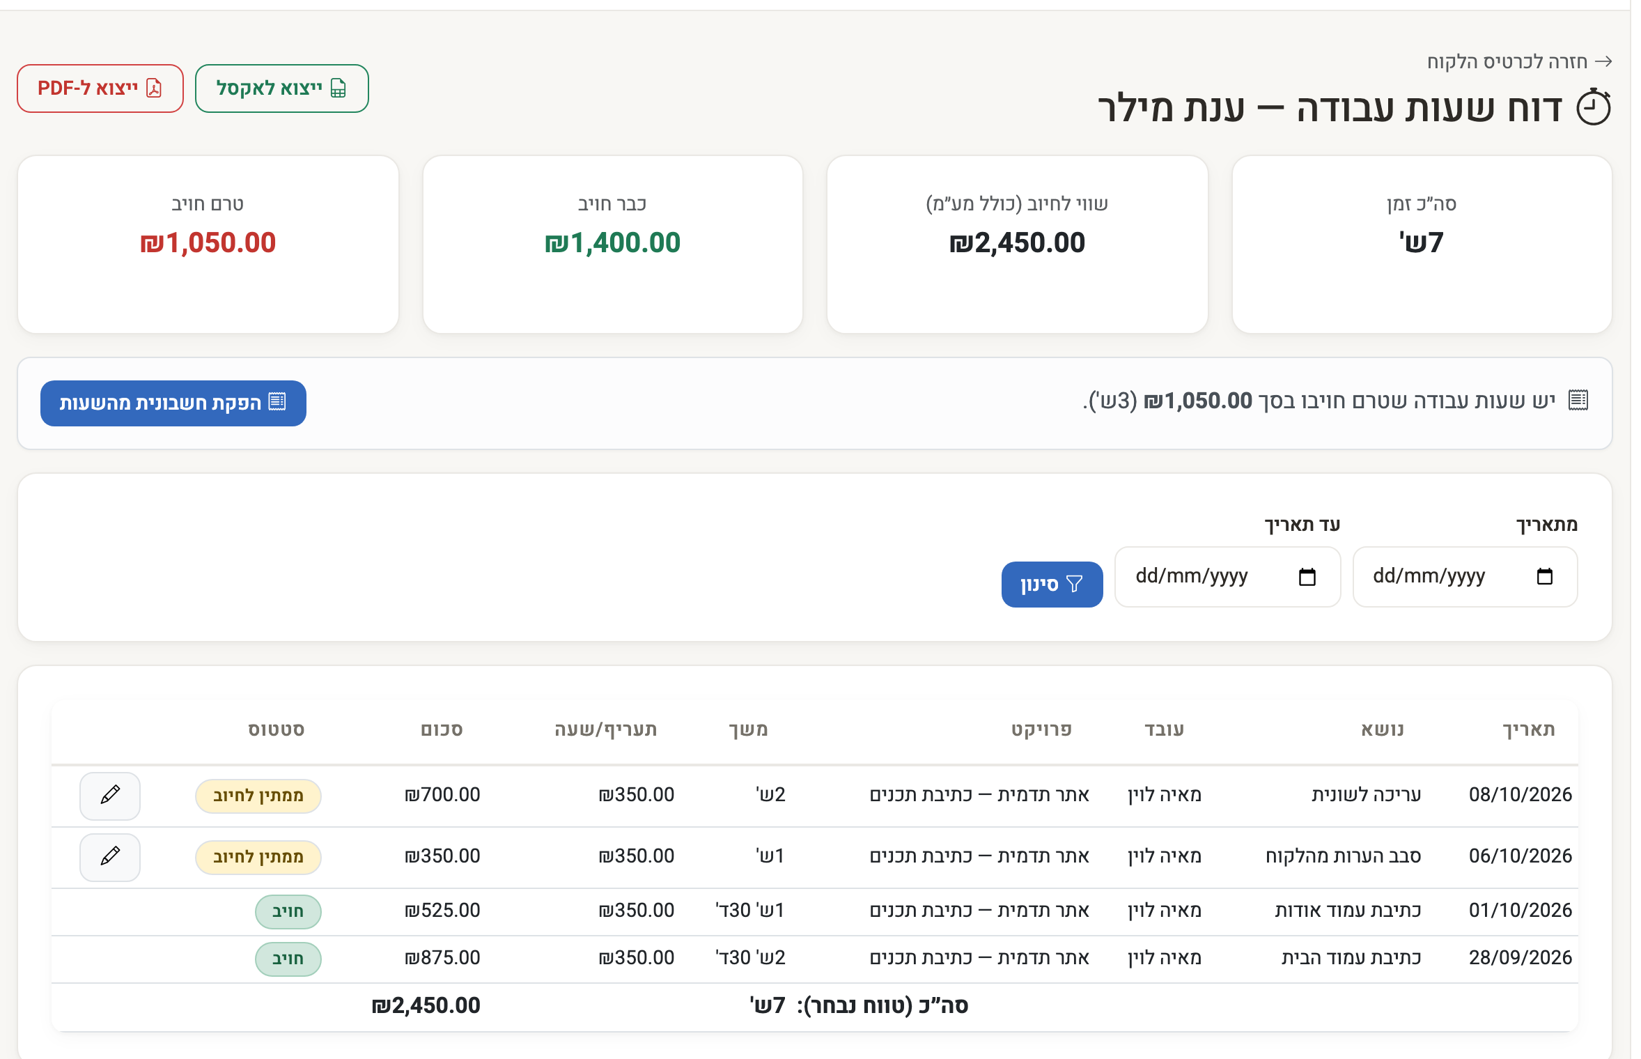Select the טרם חויב summary card
The width and height of the screenshot is (1641, 1059).
[x=208, y=245]
